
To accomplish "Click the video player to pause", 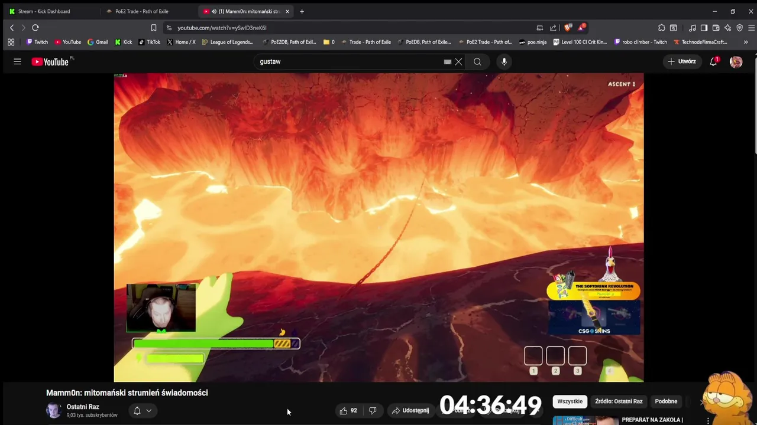I will [x=378, y=227].
